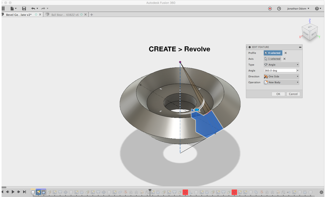326x197 pixels.
Task: Click the RIGHT face of the ViewCube
Action: (x=306, y=34)
